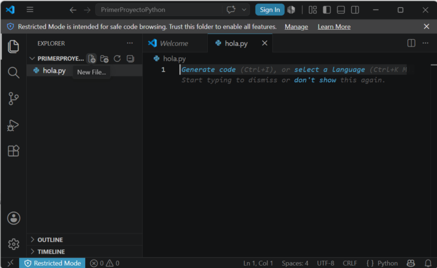This screenshot has width=437, height=268.
Task: Toggle the bottom panel visibility
Action: click(x=341, y=10)
